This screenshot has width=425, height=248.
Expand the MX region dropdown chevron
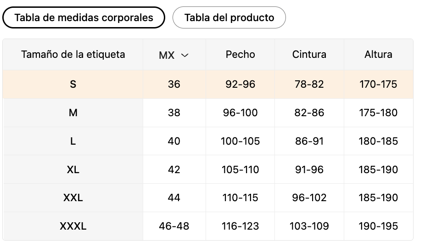pos(185,56)
